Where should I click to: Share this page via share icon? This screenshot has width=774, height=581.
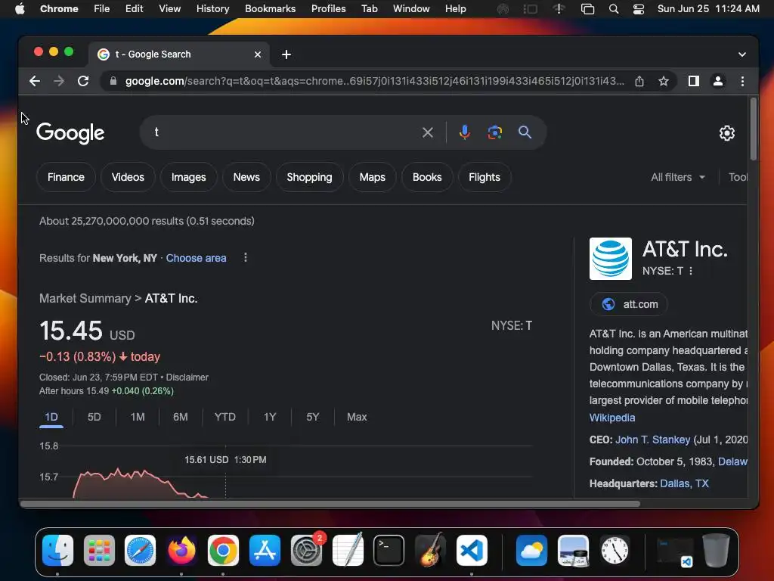click(639, 81)
